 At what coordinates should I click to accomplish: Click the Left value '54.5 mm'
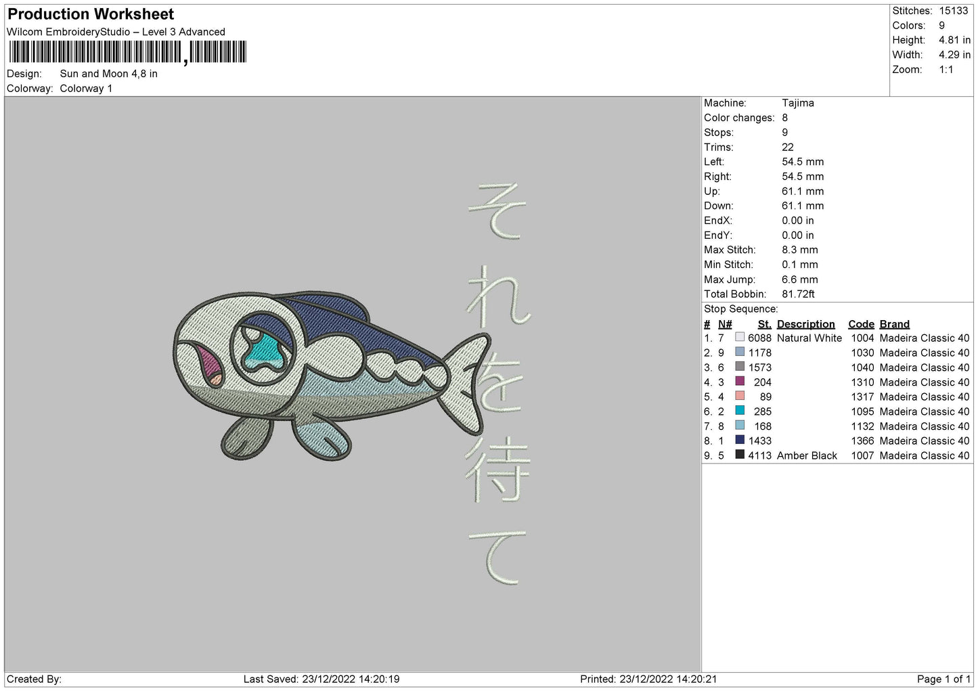click(x=803, y=162)
